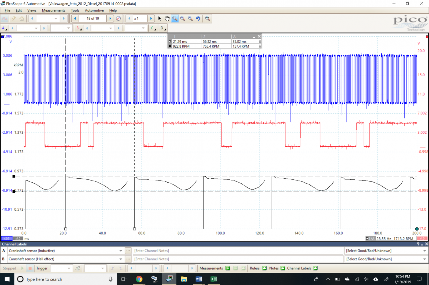Close the ruler legend box

(x=259, y=36)
